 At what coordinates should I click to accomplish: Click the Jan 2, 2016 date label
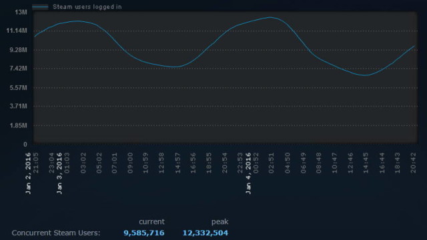(x=28, y=173)
